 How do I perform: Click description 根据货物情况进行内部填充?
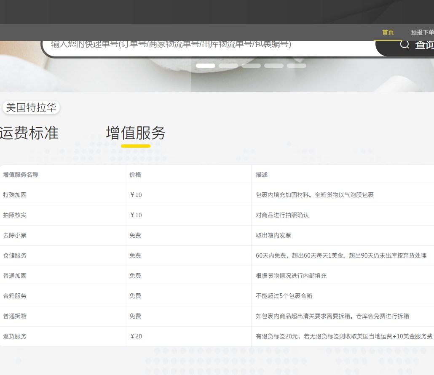tap(291, 275)
